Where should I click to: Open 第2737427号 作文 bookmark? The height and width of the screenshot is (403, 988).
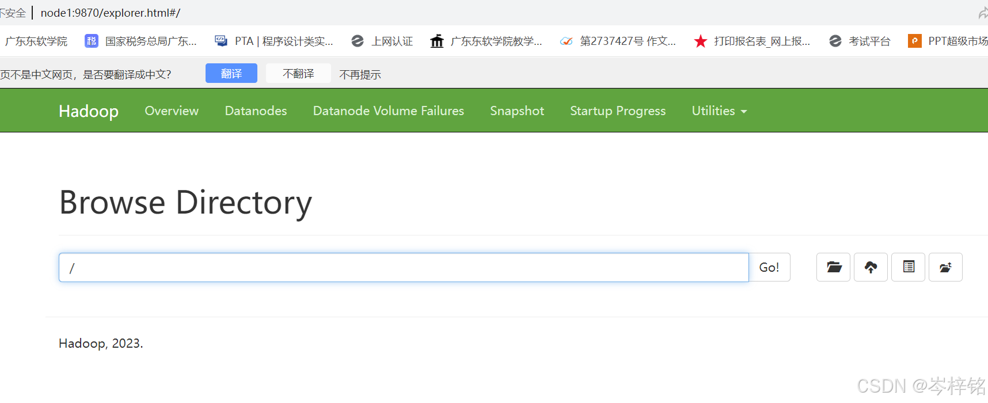[618, 41]
